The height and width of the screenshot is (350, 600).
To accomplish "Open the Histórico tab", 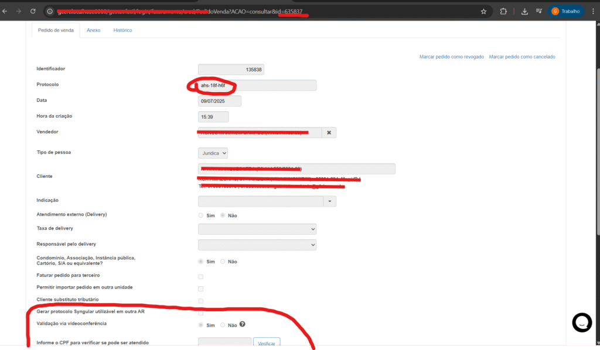I will pos(122,30).
